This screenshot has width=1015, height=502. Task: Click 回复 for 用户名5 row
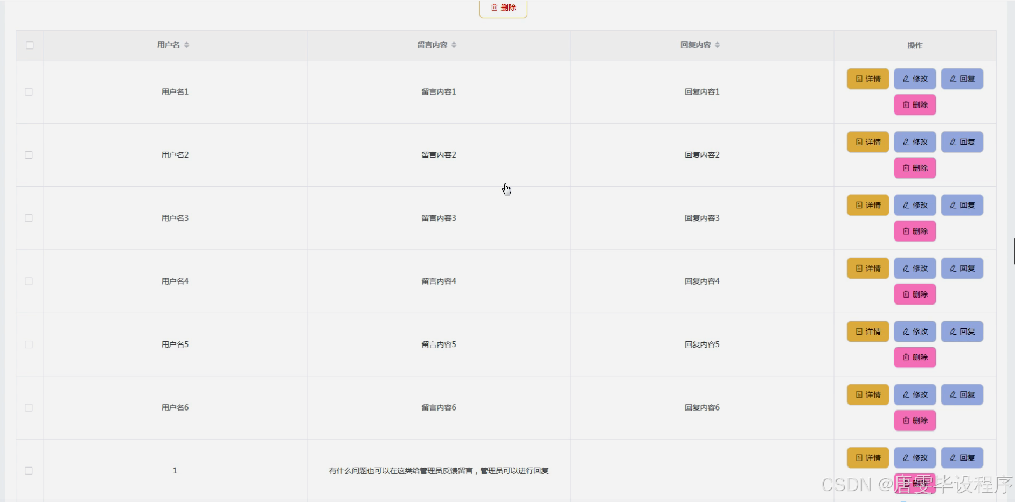pyautogui.click(x=962, y=331)
